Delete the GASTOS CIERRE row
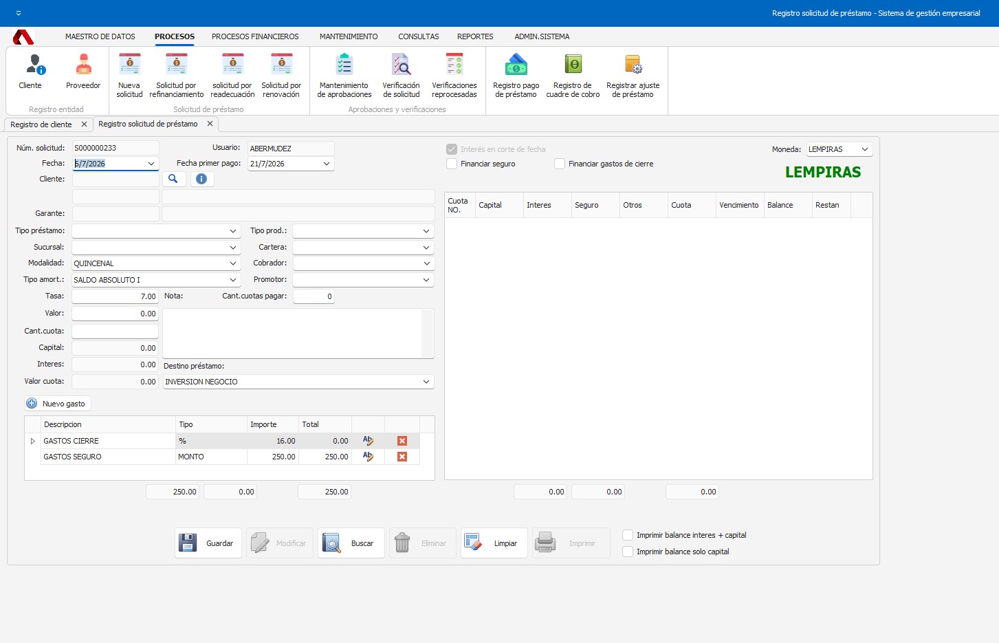The image size is (999, 643). (402, 441)
